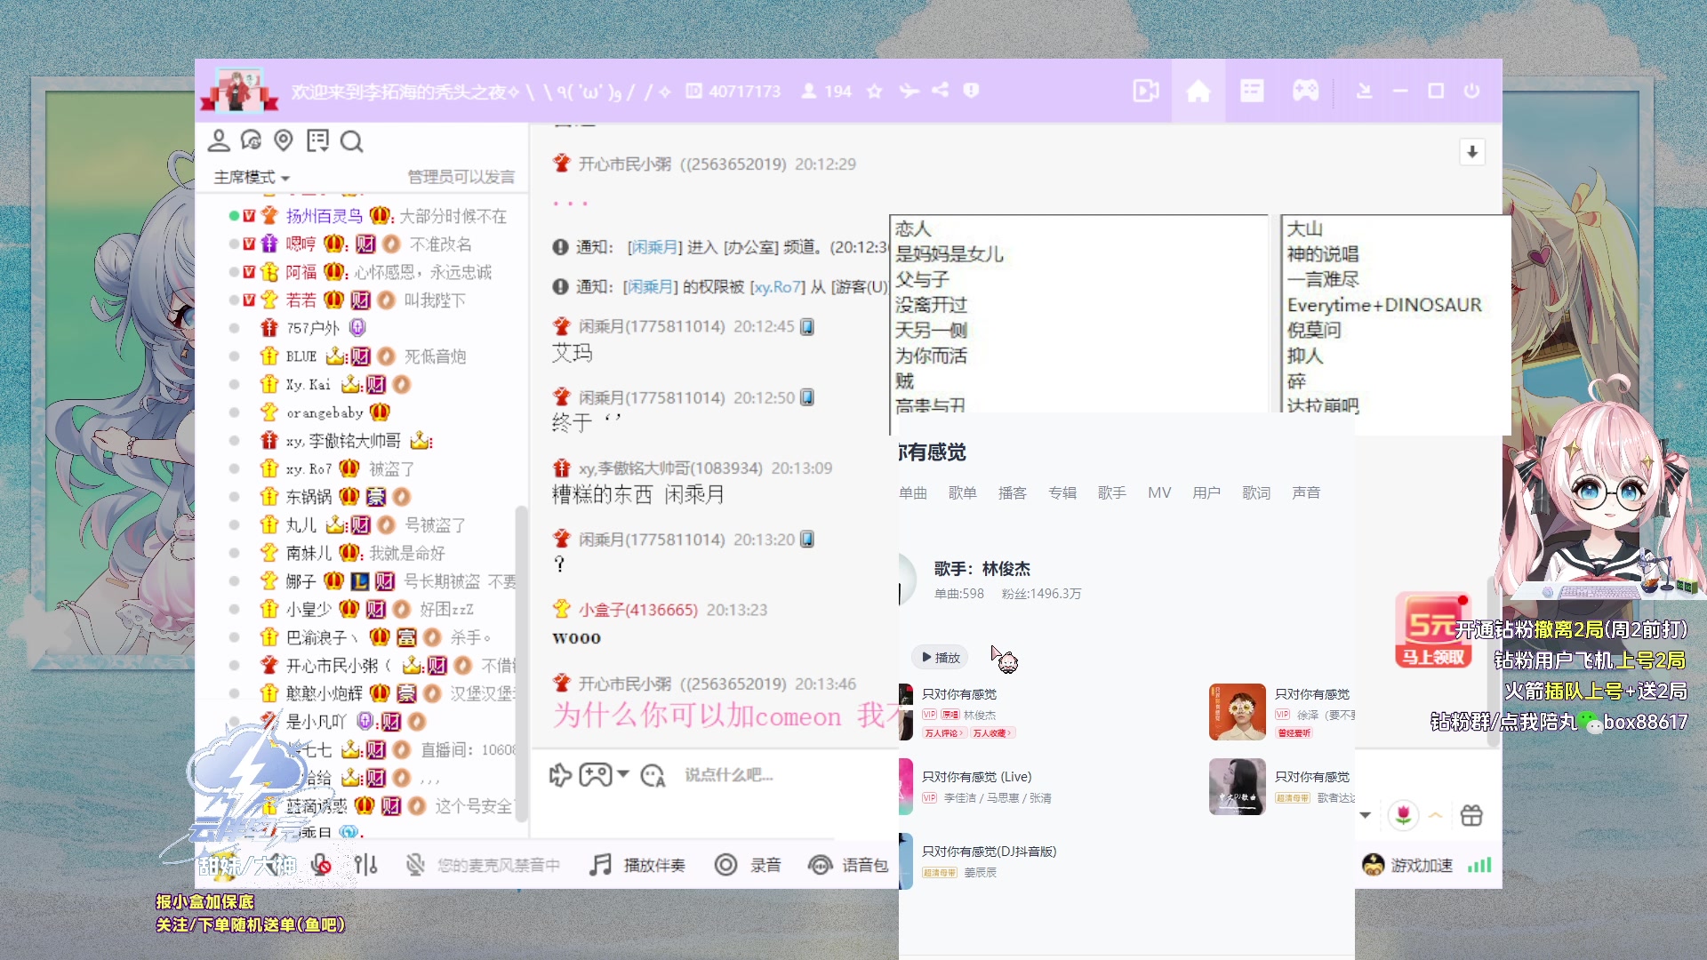Screen dimensions: 1707x960
Task: Click the search magnifier in the left panel
Action: [353, 141]
